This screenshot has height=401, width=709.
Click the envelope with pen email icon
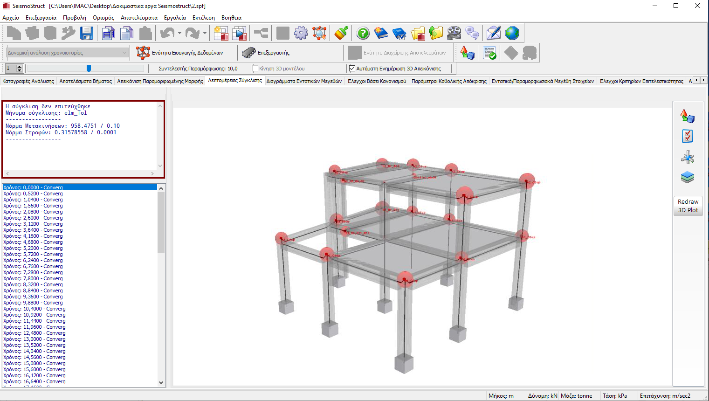click(493, 33)
